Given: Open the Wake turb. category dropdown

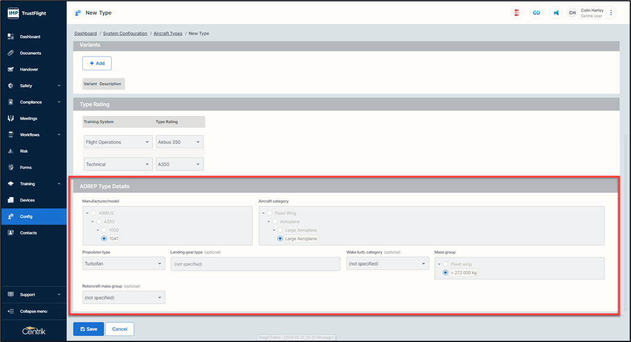Looking at the screenshot, I should [387, 263].
